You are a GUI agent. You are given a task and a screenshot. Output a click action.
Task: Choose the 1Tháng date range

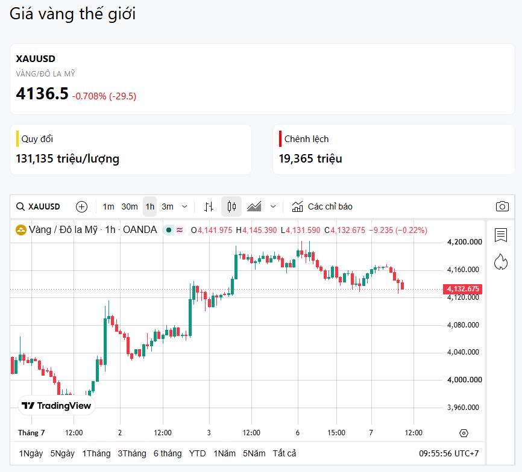[x=96, y=453]
